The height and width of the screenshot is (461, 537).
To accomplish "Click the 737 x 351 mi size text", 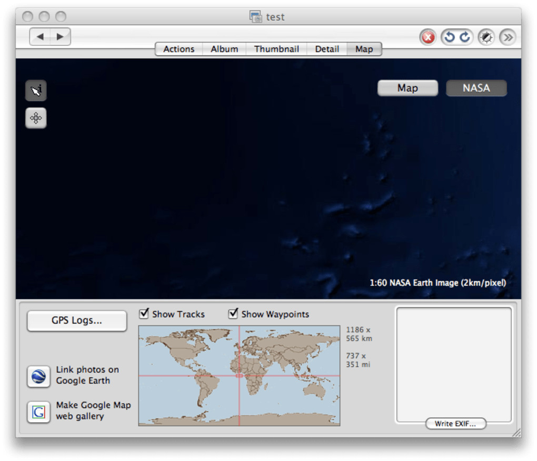I will (x=358, y=360).
